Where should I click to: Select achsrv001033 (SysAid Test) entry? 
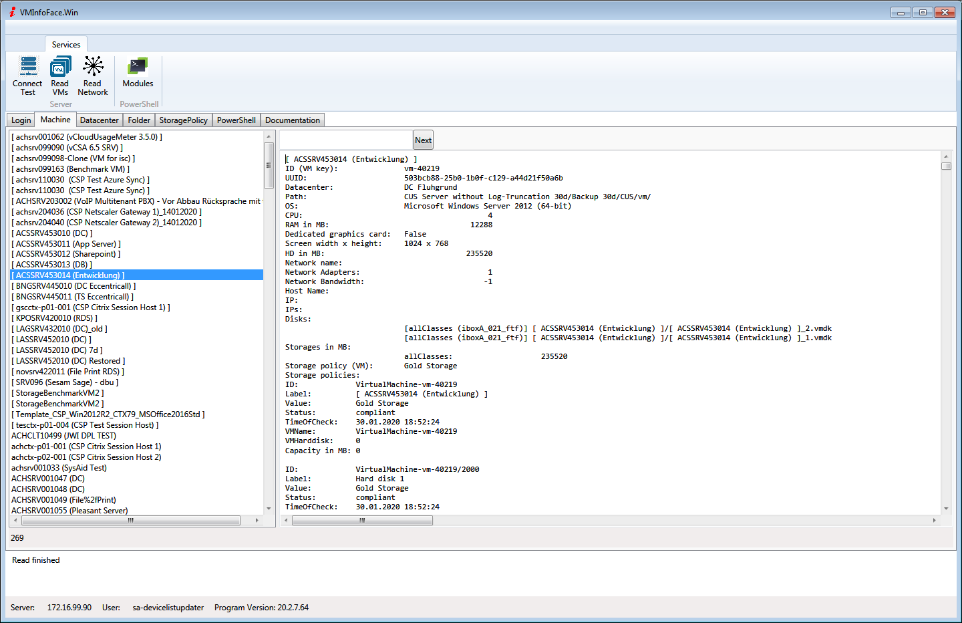click(x=59, y=468)
